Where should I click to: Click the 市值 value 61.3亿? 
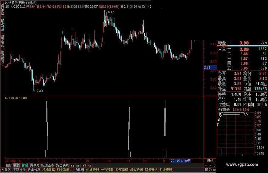click(x=261, y=84)
